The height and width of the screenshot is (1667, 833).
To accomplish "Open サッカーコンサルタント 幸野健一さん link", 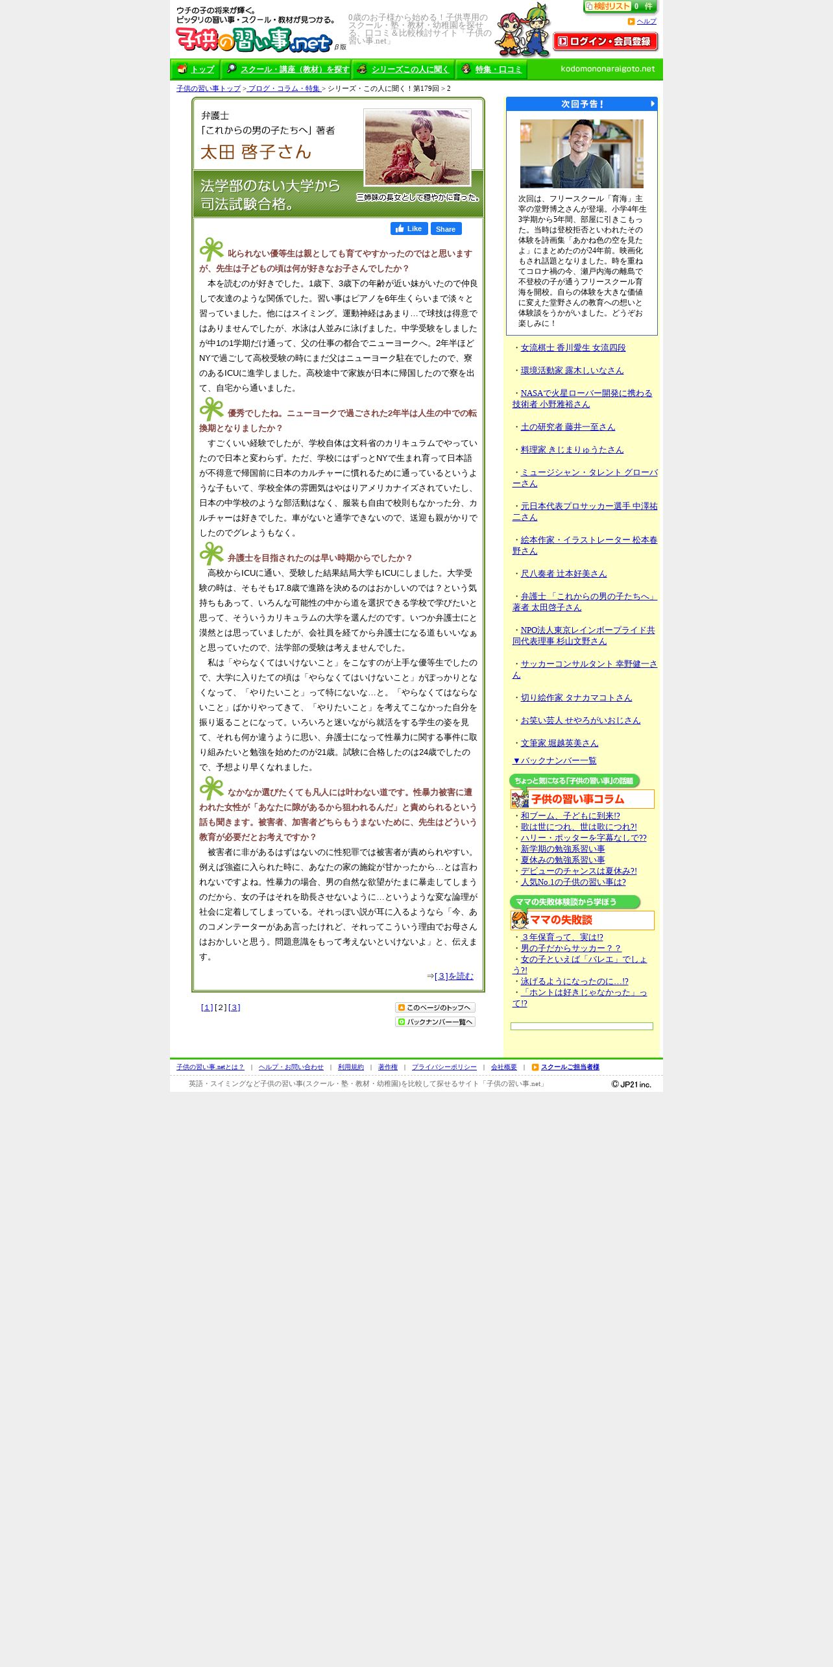I will point(585,669).
